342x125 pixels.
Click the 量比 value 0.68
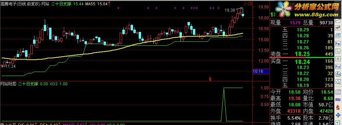(x=328, y=98)
